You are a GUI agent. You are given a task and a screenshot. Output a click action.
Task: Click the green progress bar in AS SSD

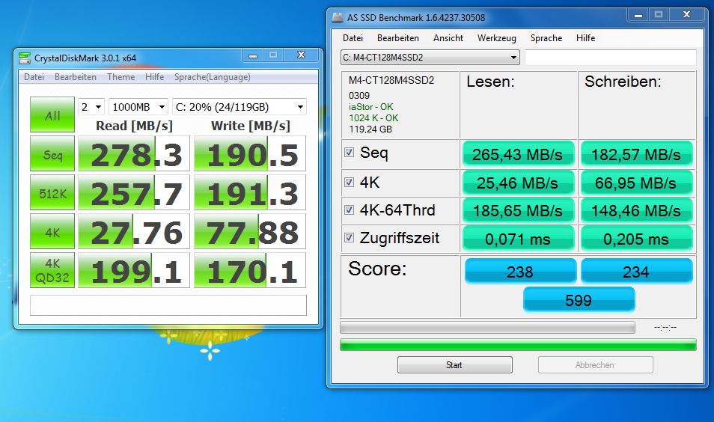click(x=518, y=345)
